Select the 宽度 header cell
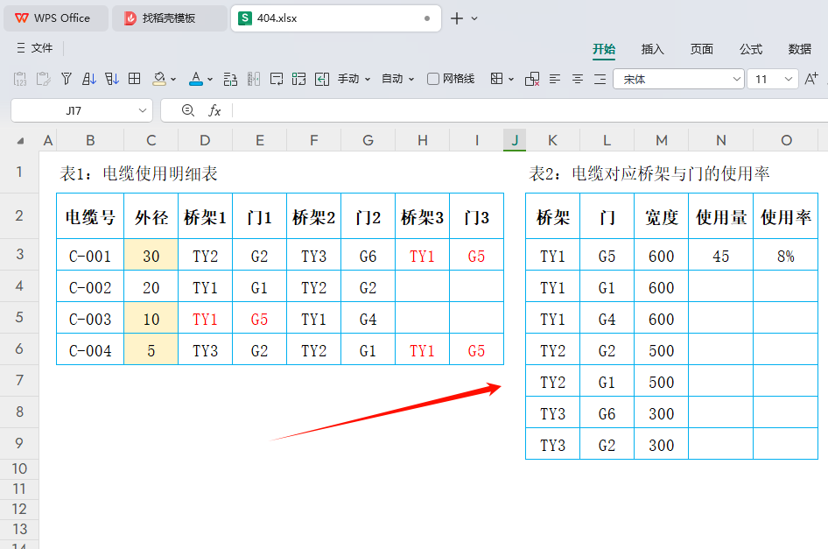Image resolution: width=828 pixels, height=549 pixels. click(x=661, y=216)
